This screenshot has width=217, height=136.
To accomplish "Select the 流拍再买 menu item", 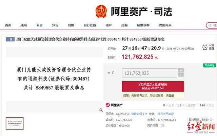I will (165, 25).
